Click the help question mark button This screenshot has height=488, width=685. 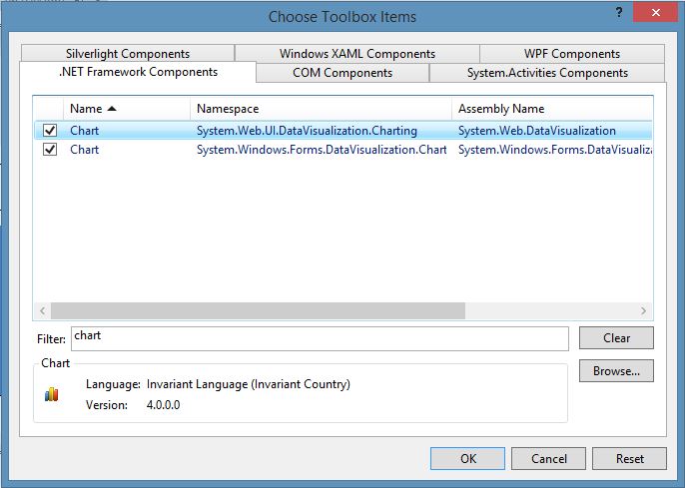619,12
